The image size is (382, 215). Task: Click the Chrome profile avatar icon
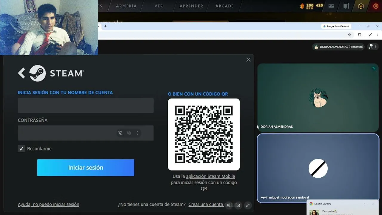click(x=370, y=35)
